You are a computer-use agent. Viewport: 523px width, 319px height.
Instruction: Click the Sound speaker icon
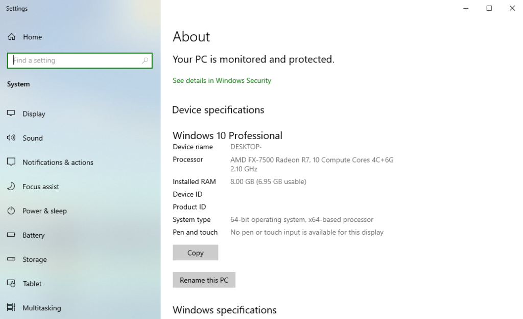click(x=11, y=138)
